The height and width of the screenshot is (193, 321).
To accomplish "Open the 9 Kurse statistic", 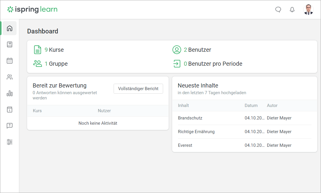I will click(x=54, y=50).
